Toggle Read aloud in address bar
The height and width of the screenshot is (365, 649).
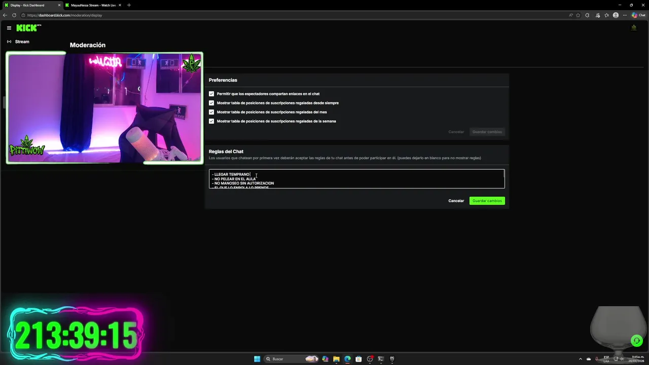click(x=571, y=15)
